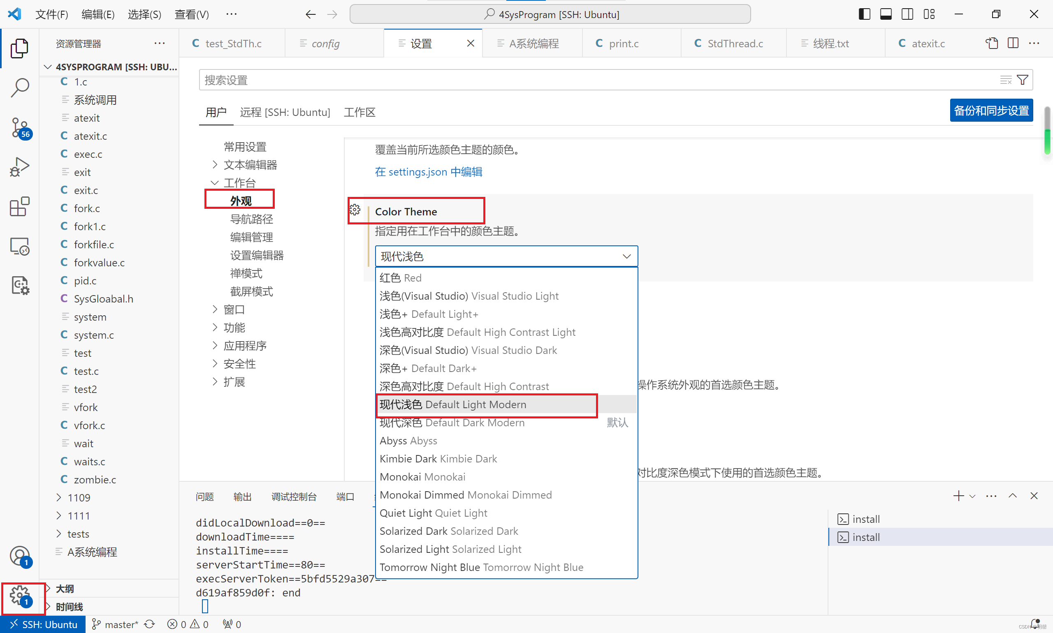Open the Color Theme dropdown showing 现代浅色
The height and width of the screenshot is (633, 1053).
pyautogui.click(x=506, y=256)
